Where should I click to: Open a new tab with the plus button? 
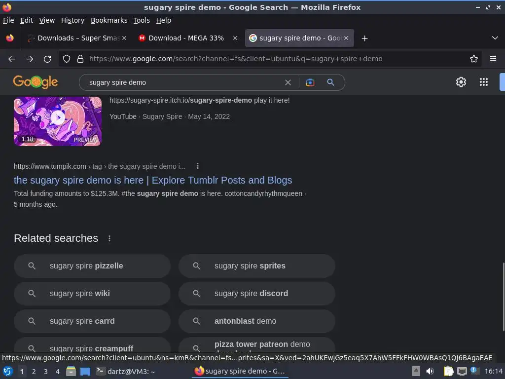point(364,38)
